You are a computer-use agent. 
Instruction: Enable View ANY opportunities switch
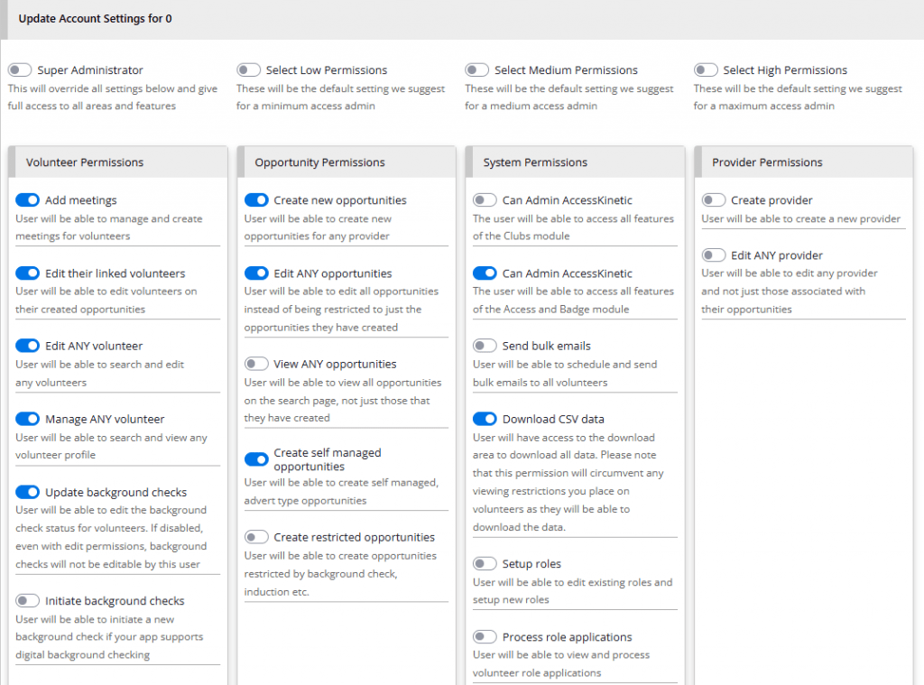click(x=256, y=365)
